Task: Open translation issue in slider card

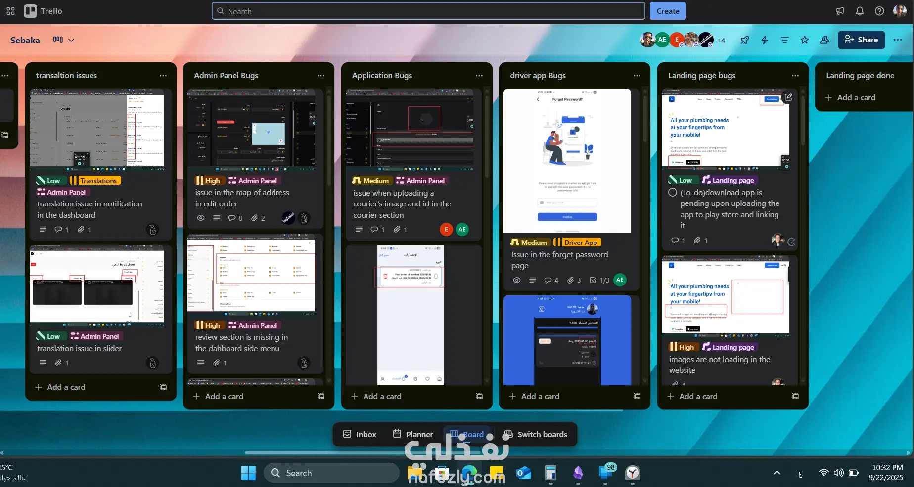Action: (100, 309)
